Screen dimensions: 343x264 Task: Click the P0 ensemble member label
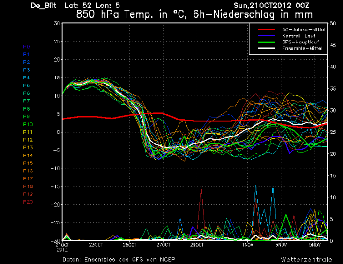[26, 47]
